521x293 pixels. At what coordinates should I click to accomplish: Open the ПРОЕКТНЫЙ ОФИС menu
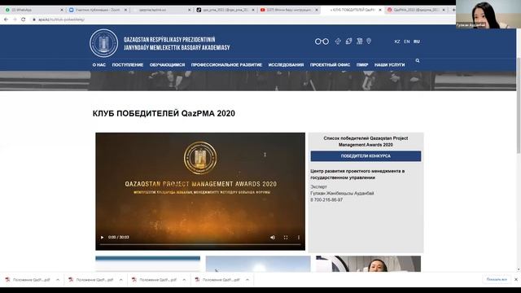[x=330, y=65]
